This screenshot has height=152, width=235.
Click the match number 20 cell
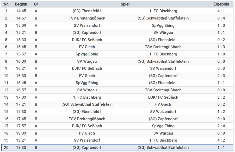point(6,148)
